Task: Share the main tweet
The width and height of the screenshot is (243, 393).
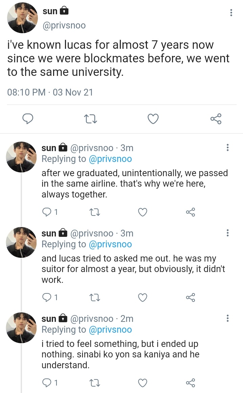Action: click(x=216, y=119)
